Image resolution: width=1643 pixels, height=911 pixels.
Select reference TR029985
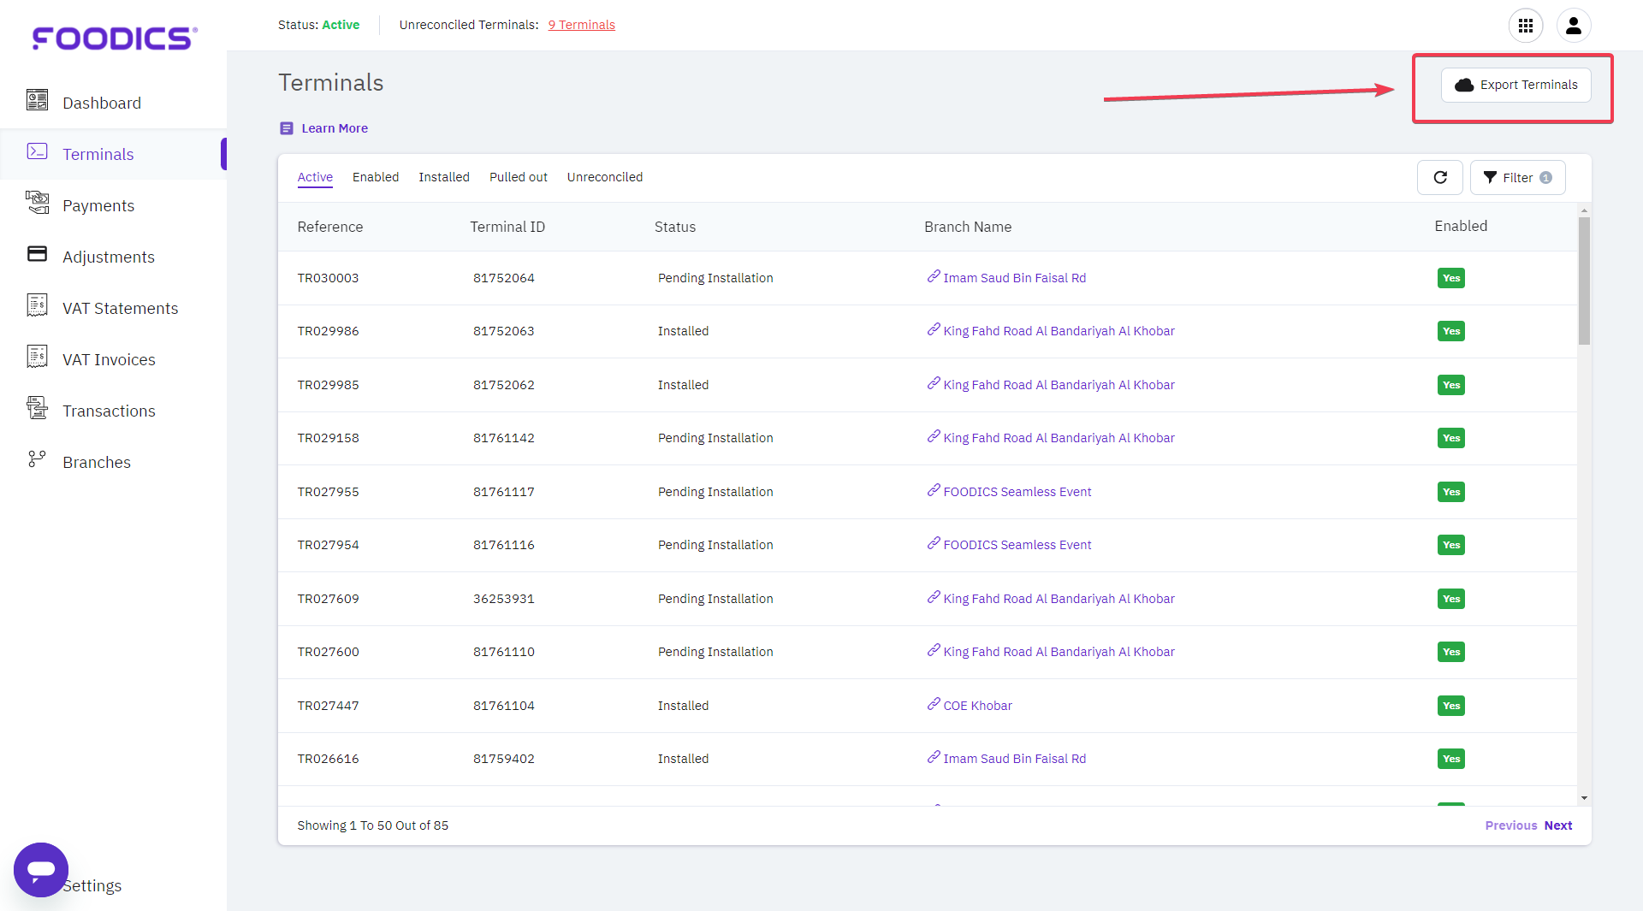click(329, 385)
